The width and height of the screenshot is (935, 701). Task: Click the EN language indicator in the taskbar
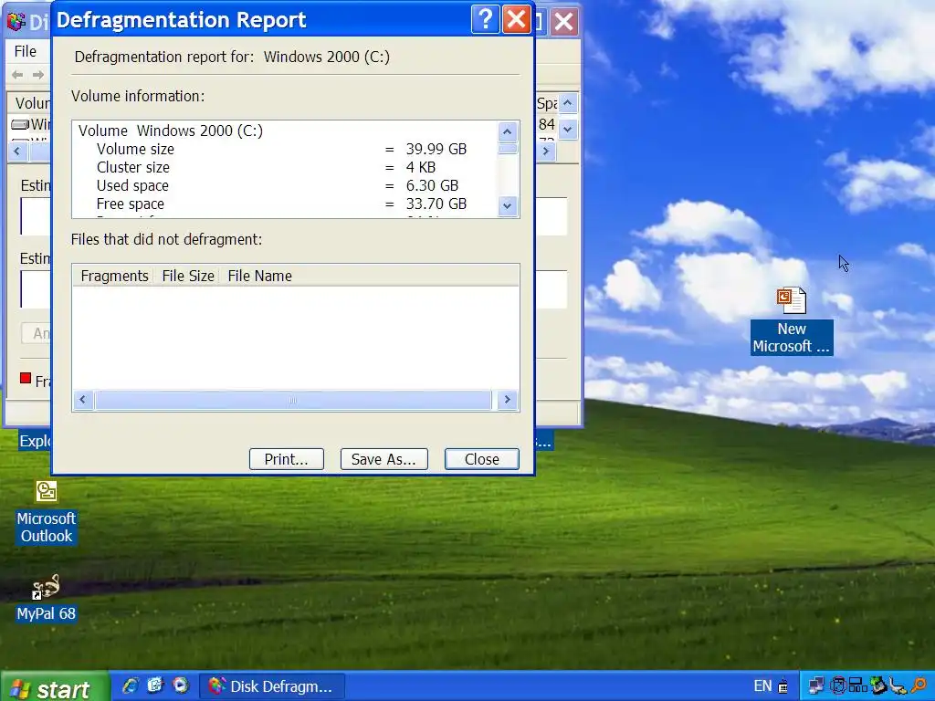coord(762,686)
